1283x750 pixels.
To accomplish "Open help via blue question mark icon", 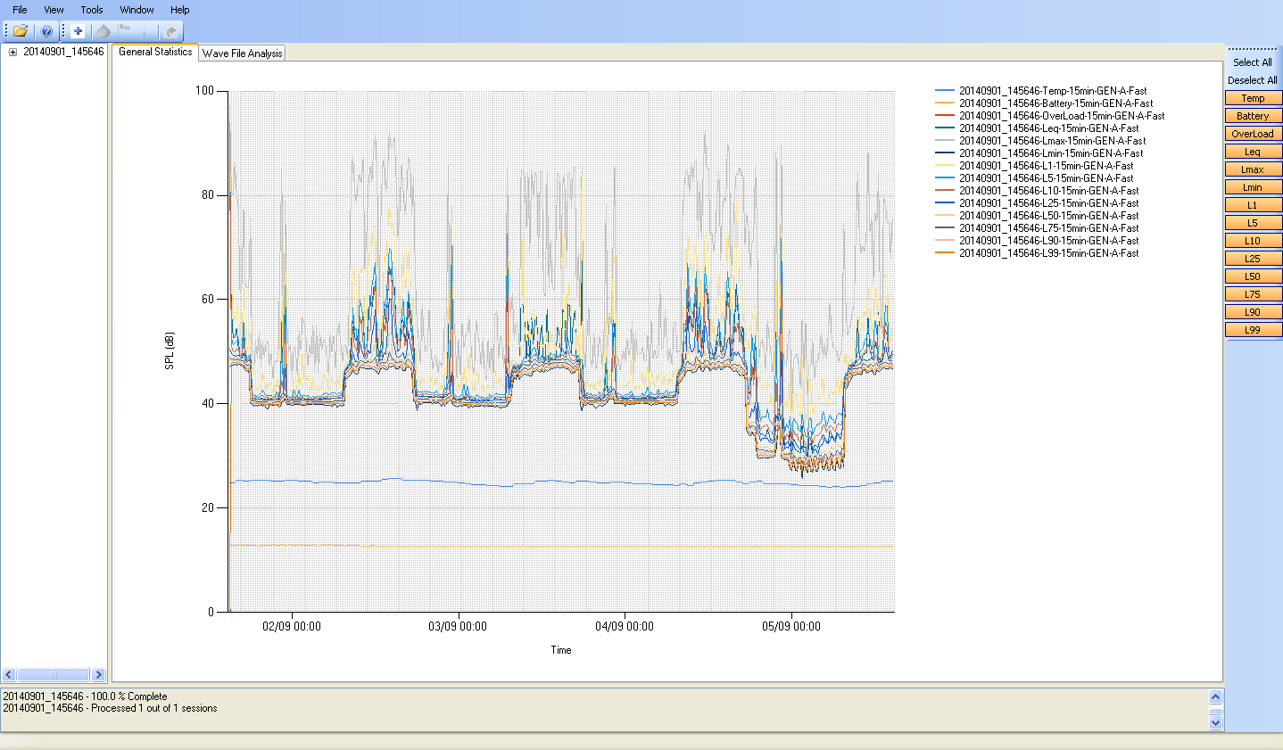I will point(47,31).
